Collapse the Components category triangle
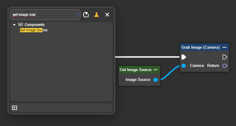236x126 pixels. pyautogui.click(x=14, y=25)
